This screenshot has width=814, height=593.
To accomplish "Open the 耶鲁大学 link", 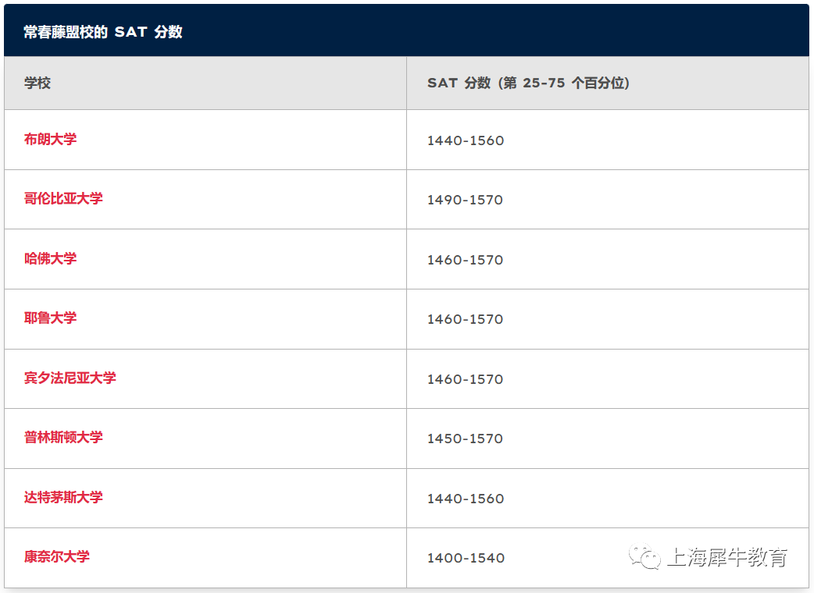I will pos(50,318).
